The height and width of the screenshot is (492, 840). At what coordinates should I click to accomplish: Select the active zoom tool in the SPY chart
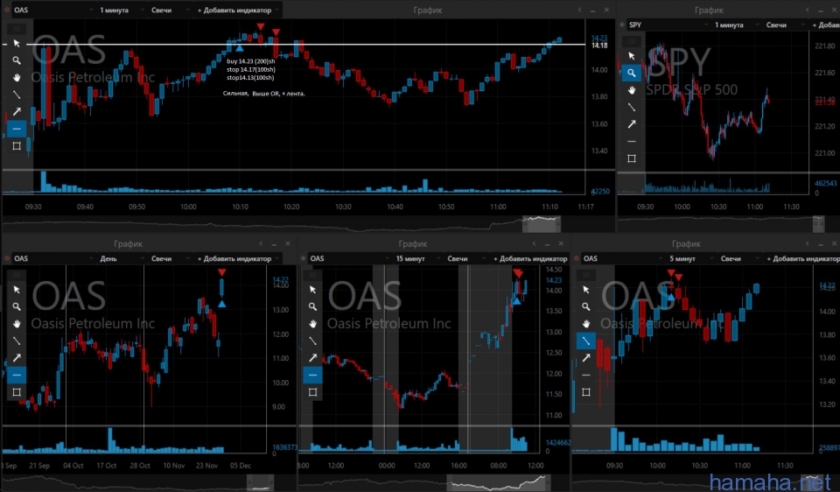point(632,73)
